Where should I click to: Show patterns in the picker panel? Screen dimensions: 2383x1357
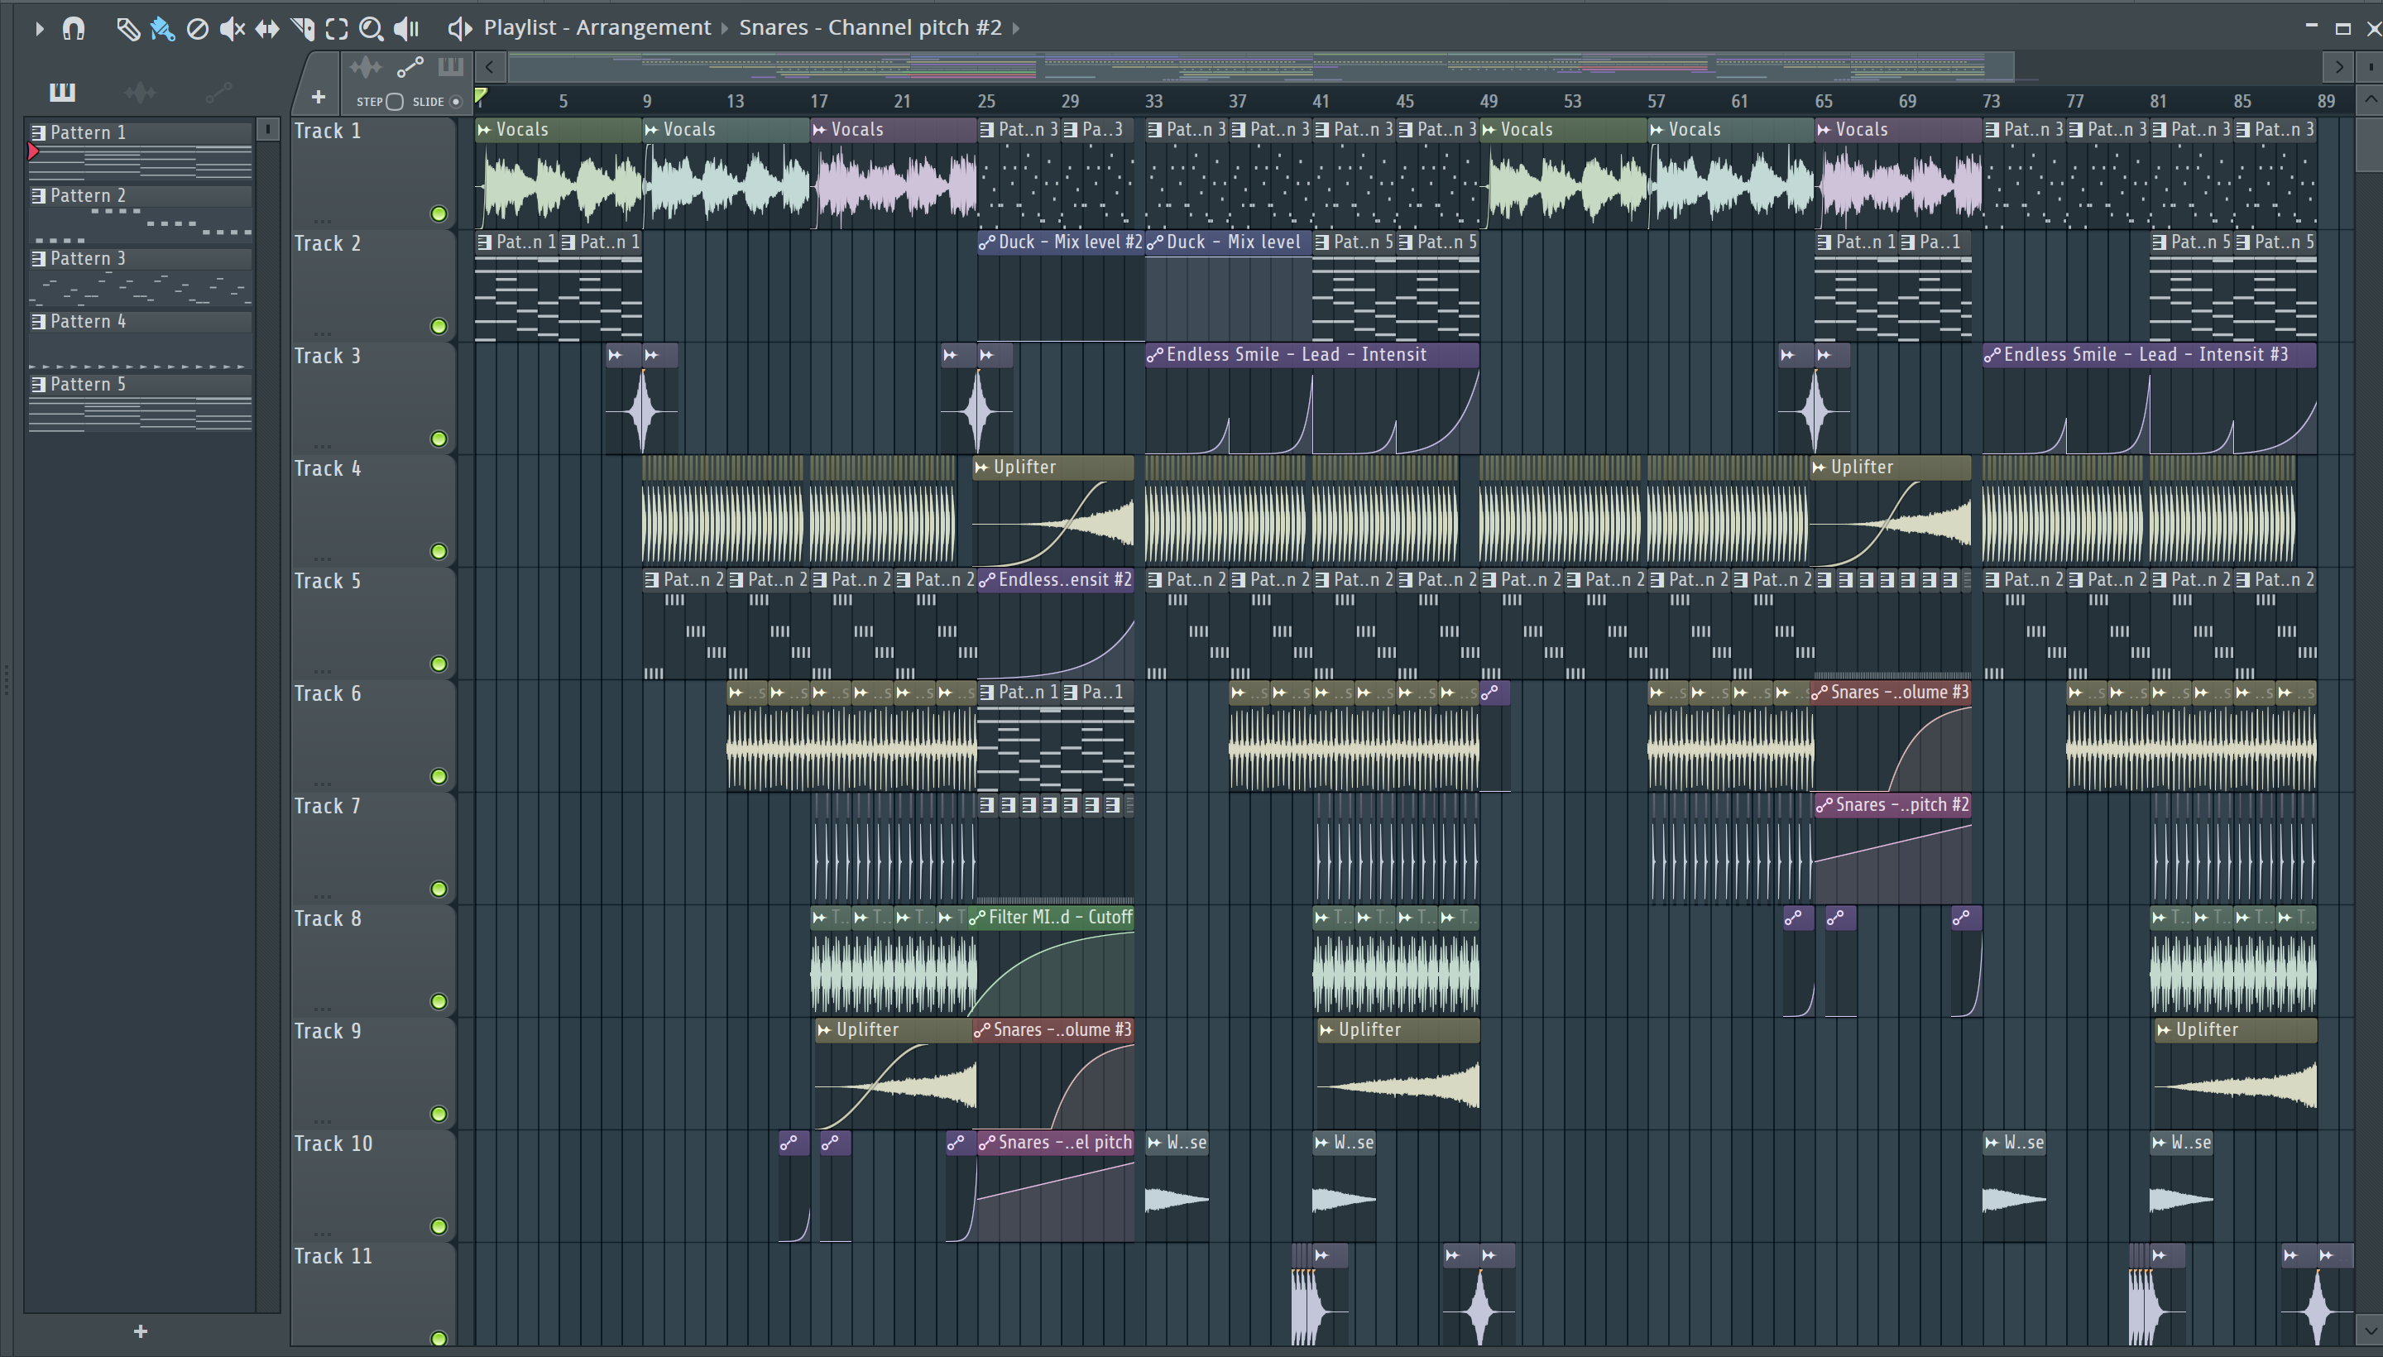coord(62,91)
